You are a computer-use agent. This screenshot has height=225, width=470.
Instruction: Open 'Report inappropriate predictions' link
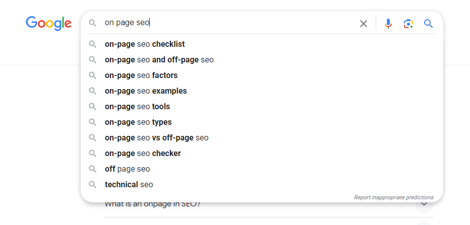(393, 197)
